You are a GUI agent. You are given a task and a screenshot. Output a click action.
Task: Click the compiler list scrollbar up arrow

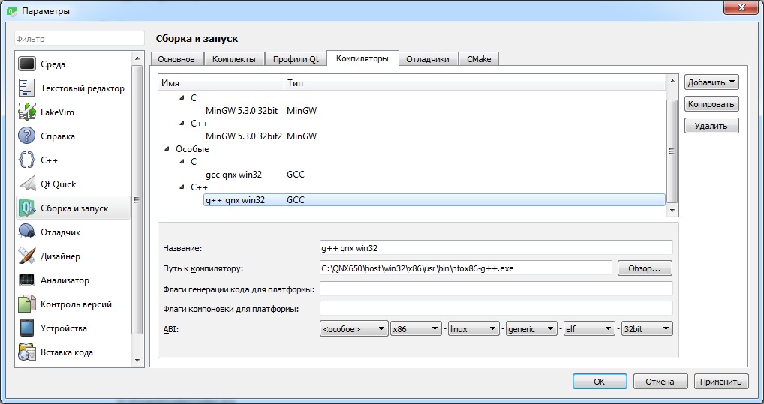click(672, 81)
